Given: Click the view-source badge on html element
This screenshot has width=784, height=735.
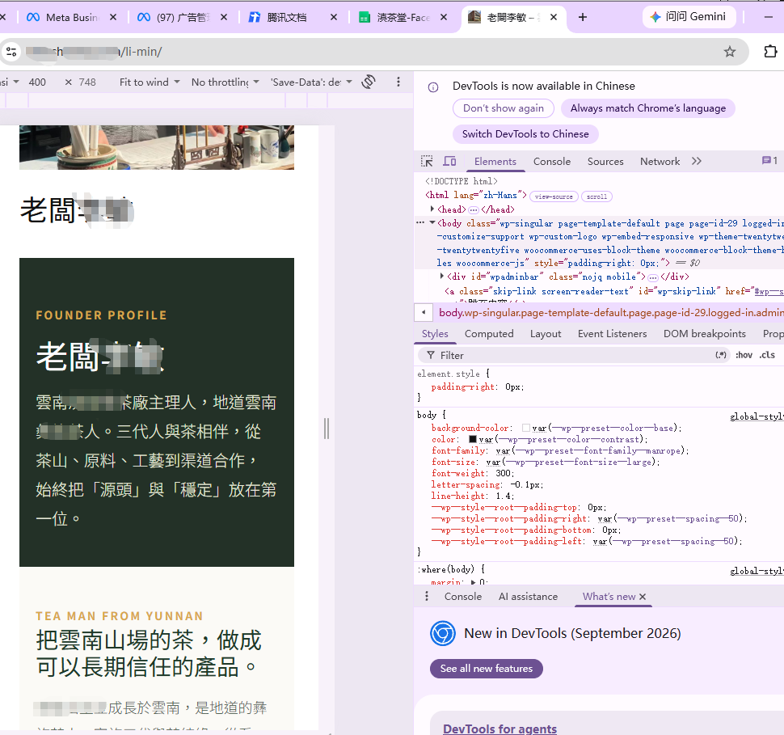Looking at the screenshot, I should (554, 196).
